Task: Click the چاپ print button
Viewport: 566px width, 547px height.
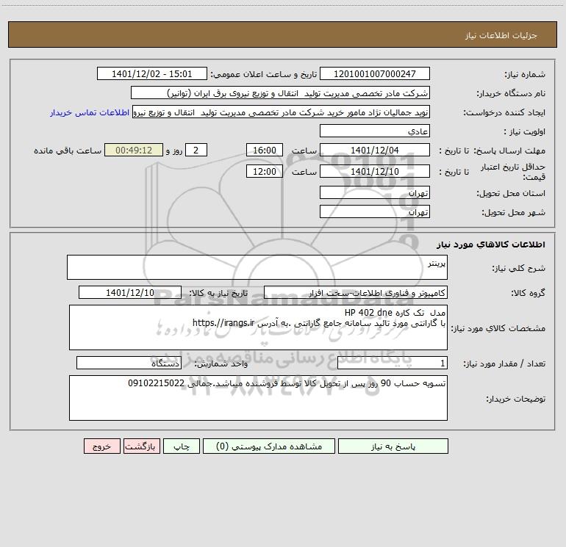Action: [182, 446]
